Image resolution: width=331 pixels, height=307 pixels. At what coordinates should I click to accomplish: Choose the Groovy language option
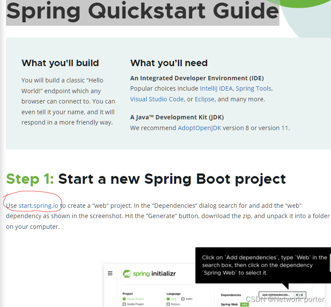pyautogui.click(x=173, y=304)
